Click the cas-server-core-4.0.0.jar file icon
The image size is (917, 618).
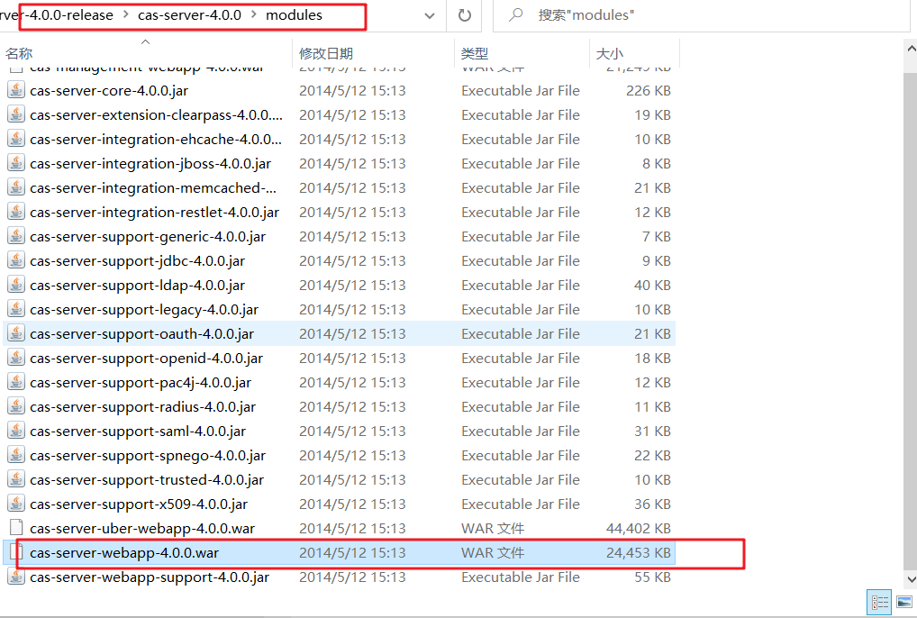tap(17, 90)
